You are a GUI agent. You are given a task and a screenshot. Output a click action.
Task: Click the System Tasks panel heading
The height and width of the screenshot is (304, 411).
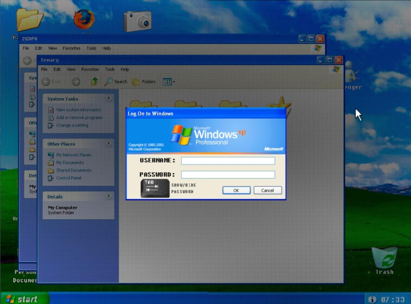63,99
